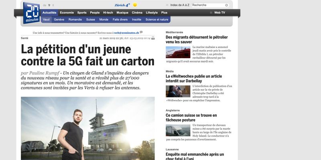Click the web@20minutes.ch email link
This screenshot has height=160, width=321.
pyautogui.click(x=126, y=33)
